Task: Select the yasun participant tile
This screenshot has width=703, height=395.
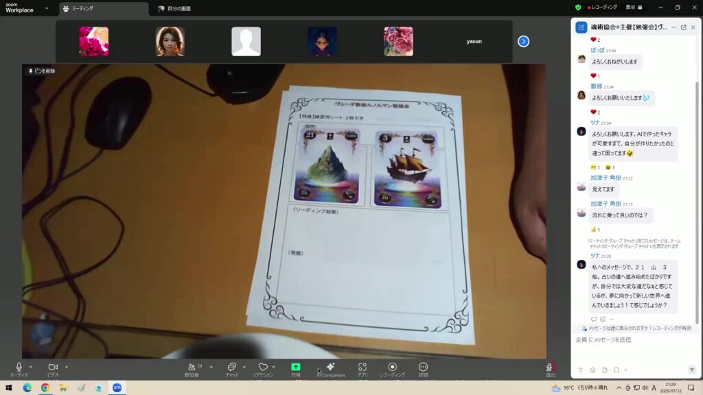Action: point(474,41)
